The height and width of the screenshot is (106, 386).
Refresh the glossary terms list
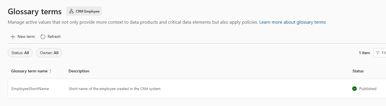click(x=50, y=37)
